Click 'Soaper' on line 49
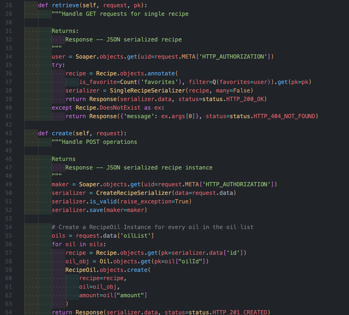The width and height of the screenshot is (349, 315). pyautogui.click(x=89, y=184)
